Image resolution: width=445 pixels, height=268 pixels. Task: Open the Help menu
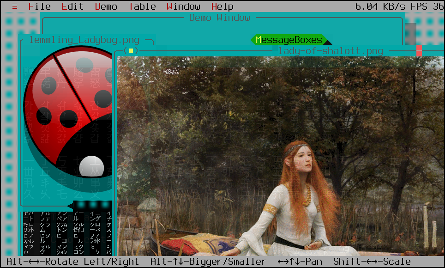[222, 6]
